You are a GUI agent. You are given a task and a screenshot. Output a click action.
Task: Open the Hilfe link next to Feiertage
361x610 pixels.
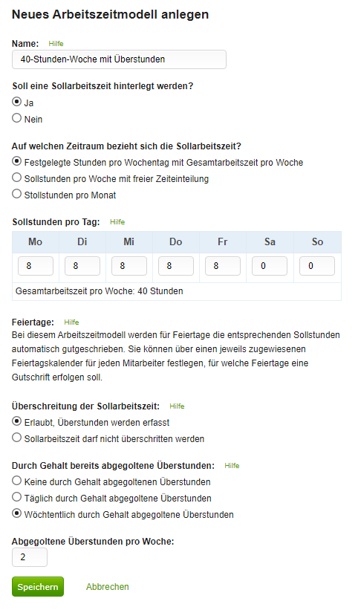click(71, 322)
